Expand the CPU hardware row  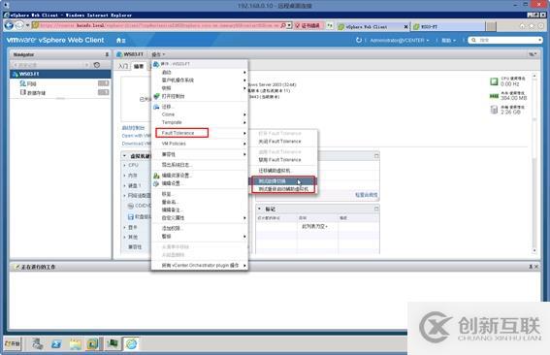point(125,165)
